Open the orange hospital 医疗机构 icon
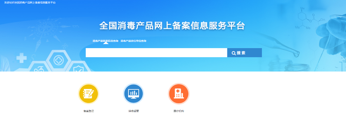This screenshot has width=346, height=125. [x=178, y=93]
